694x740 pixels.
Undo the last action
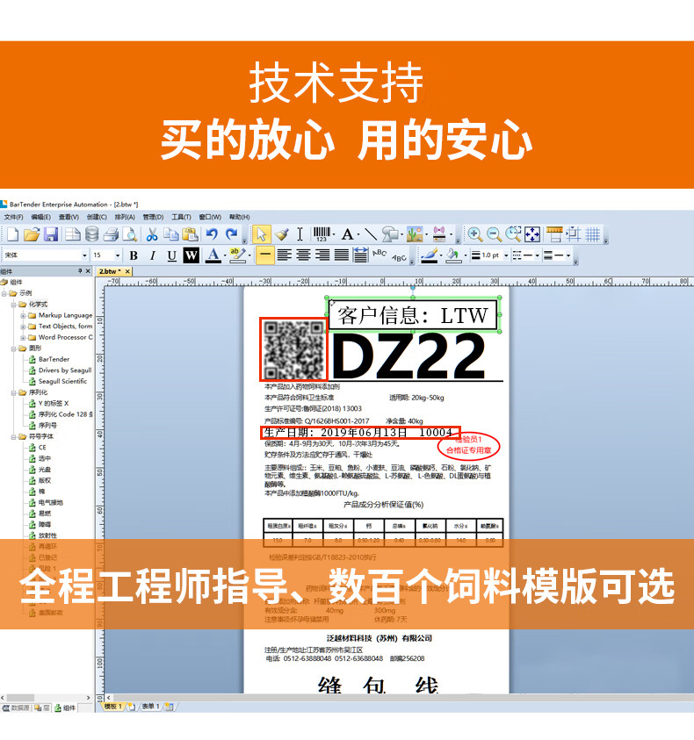[212, 234]
